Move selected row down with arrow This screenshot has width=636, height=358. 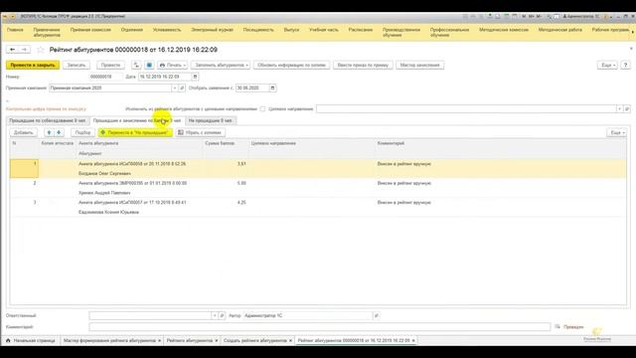tap(59, 132)
